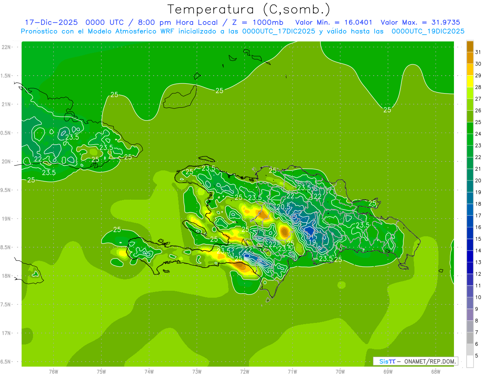Image resolution: width=489 pixels, height=377 pixels.
Task: Click the "31" value on the color scale
Action: (478, 52)
